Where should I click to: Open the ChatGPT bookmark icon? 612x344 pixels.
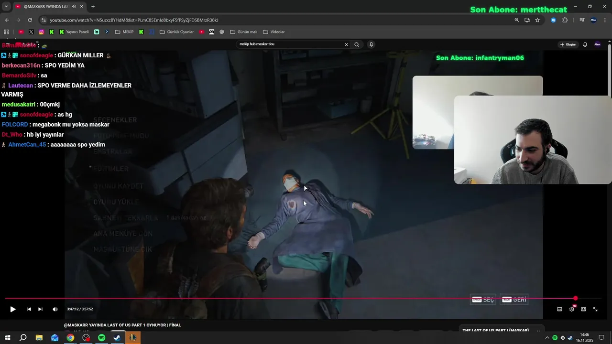pyautogui.click(x=222, y=32)
